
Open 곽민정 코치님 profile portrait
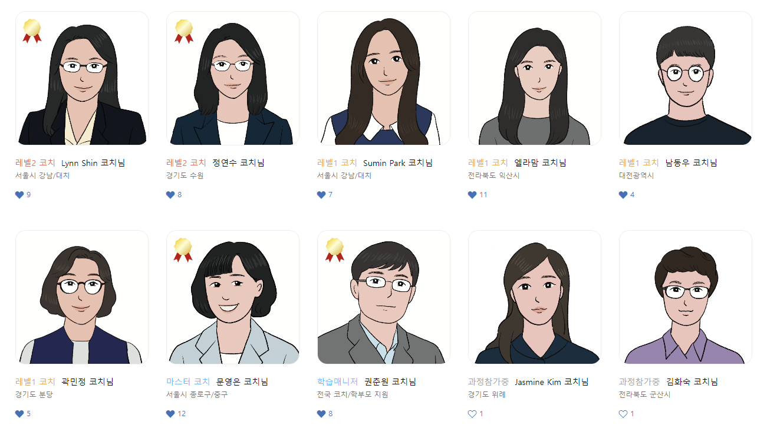coord(82,297)
